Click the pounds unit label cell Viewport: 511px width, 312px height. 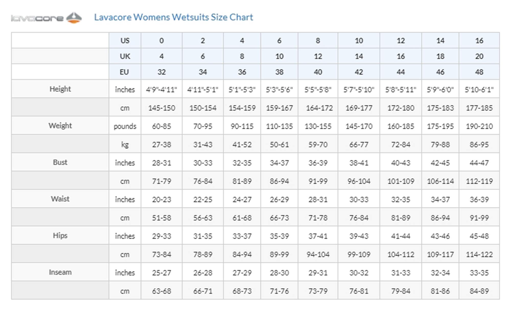click(125, 126)
